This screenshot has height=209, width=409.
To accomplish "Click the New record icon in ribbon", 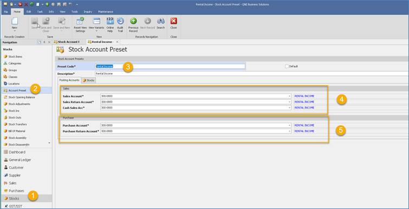I will pos(15,21).
